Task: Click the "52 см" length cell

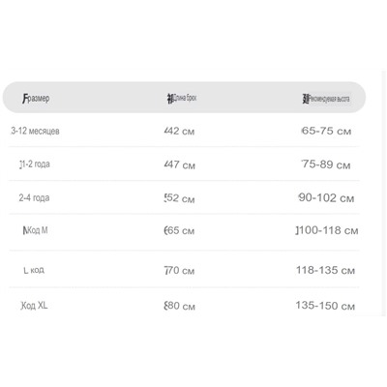Action: 179,198
